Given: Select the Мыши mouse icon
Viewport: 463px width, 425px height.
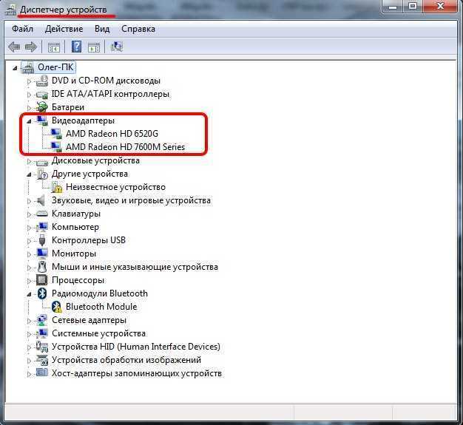Looking at the screenshot, I should [x=42, y=267].
